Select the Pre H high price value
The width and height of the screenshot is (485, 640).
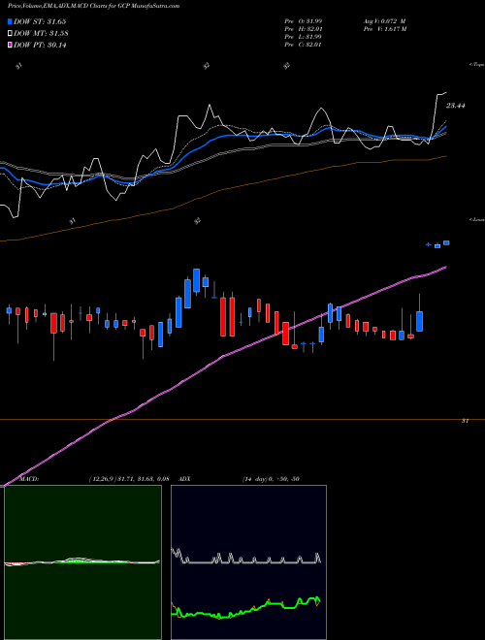[303, 29]
